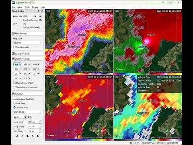Screen dimensions: 193x145
Task: Open the REF product dropdown arrow
Action: click(20, 64)
